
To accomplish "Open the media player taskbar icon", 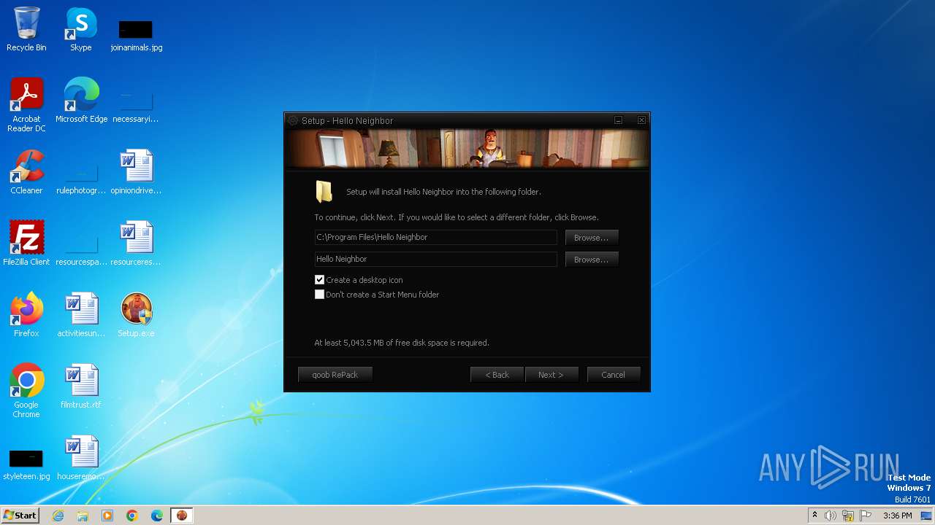I will click(x=107, y=516).
